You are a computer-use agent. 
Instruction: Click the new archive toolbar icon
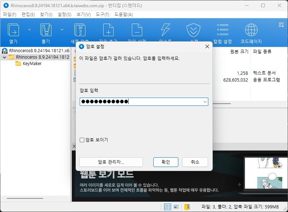point(80,30)
